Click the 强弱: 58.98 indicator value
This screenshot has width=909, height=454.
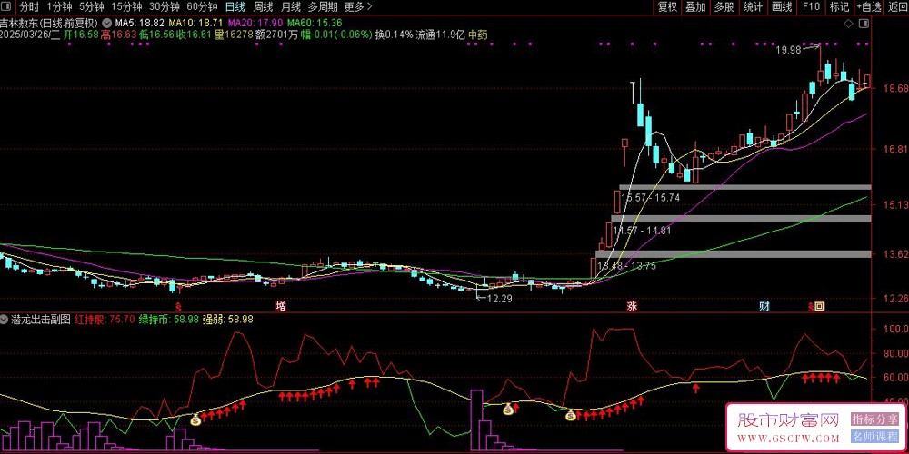point(227,319)
